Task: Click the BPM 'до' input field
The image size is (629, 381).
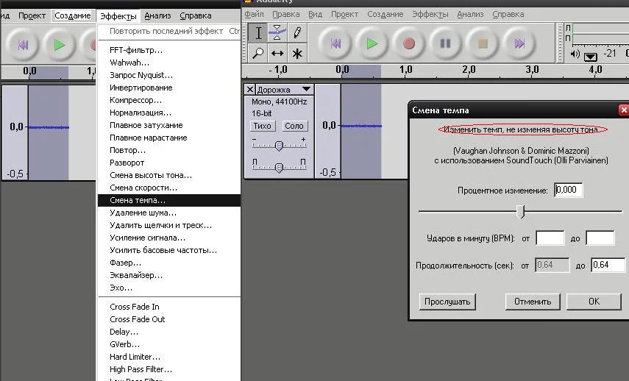Action: (600, 238)
